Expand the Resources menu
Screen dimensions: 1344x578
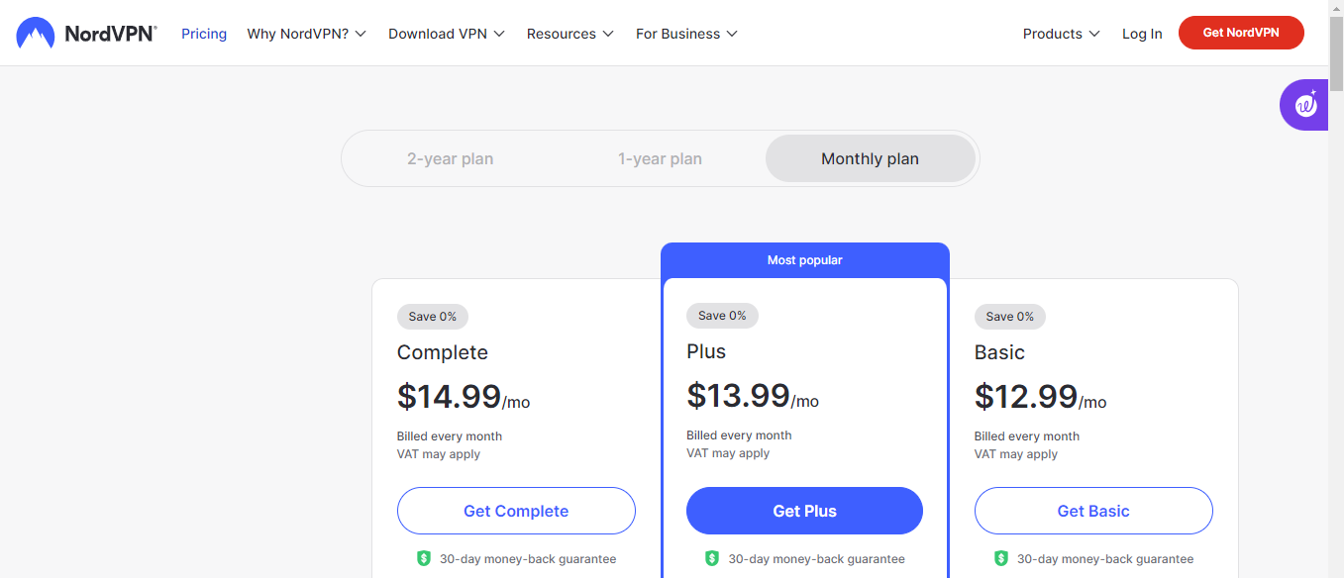pyautogui.click(x=569, y=34)
